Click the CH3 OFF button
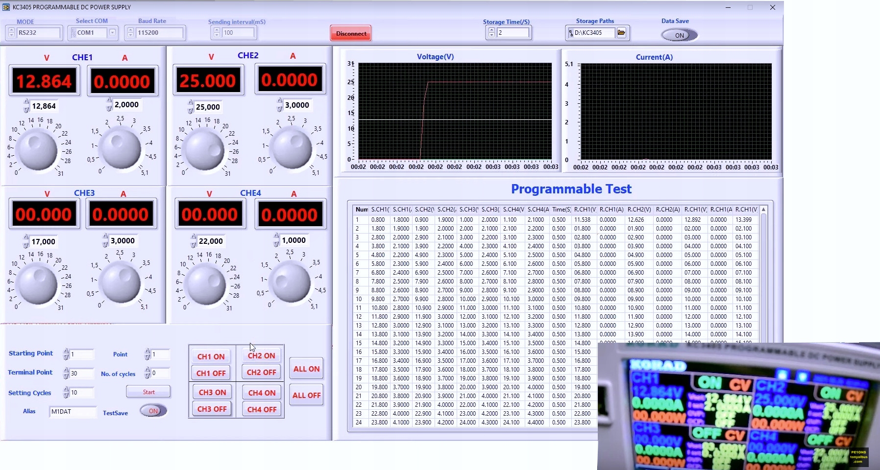The width and height of the screenshot is (880, 470). [212, 409]
